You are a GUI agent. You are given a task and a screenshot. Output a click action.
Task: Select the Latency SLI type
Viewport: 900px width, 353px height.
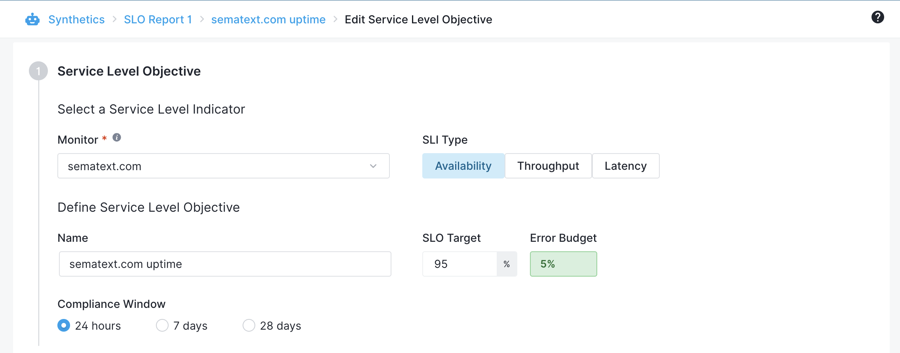pos(626,166)
